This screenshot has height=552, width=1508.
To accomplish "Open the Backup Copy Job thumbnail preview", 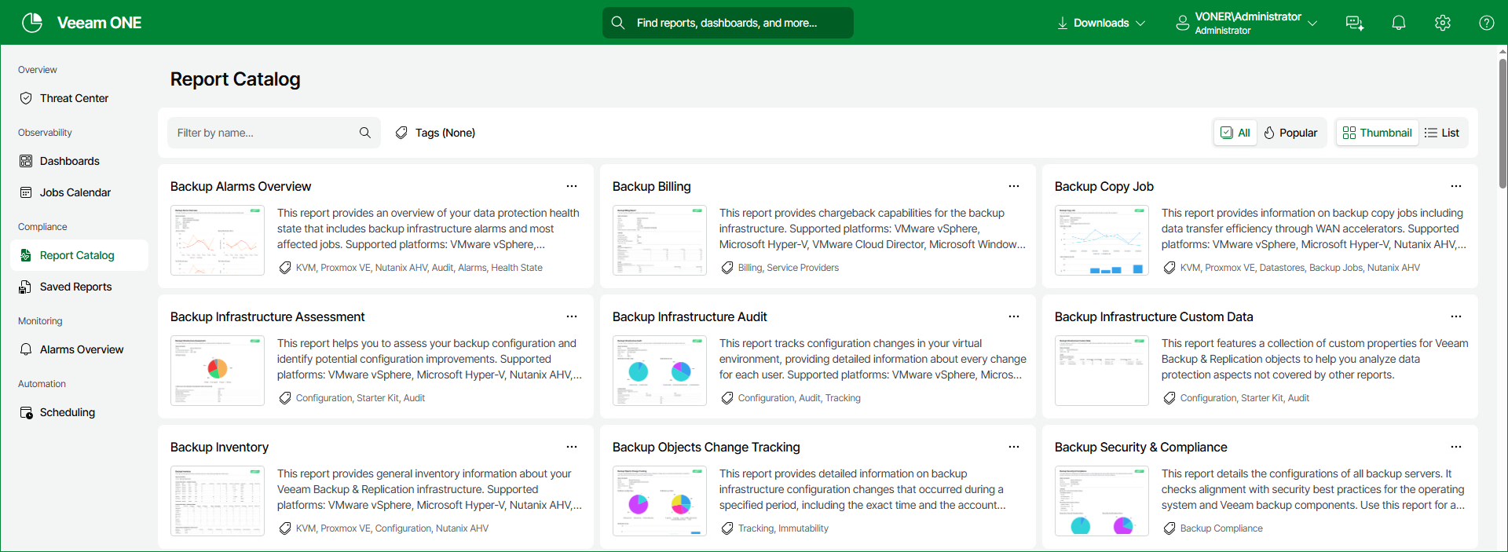I will tap(1102, 240).
